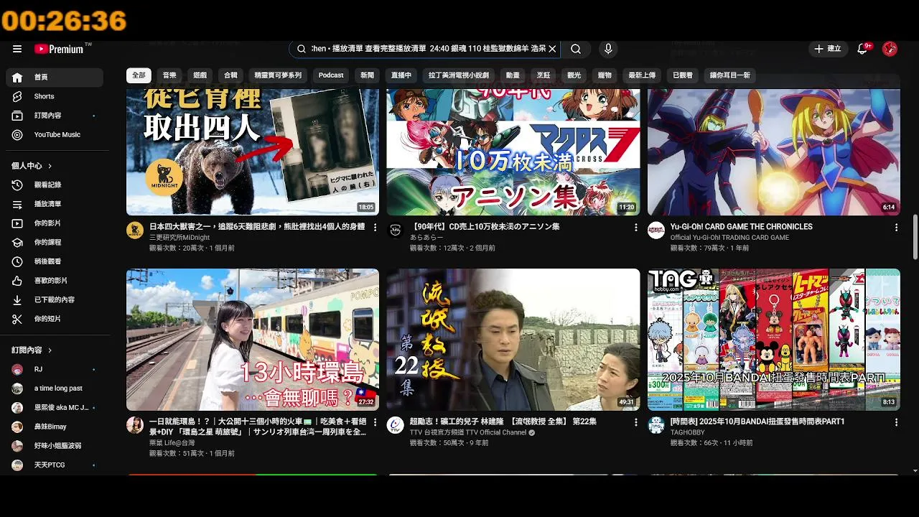The width and height of the screenshot is (919, 517).
Task: Open more options for Yu-Gi-Oh! CHRONICLES video
Action: coord(896,227)
